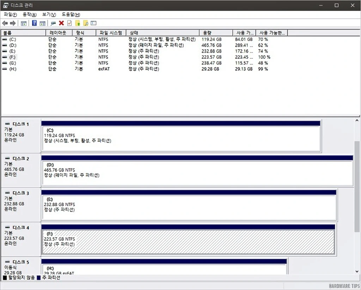Select the (H:) exFAT partition block
Image resolution: width=361 pixels, height=290 pixels.
pos(164,267)
